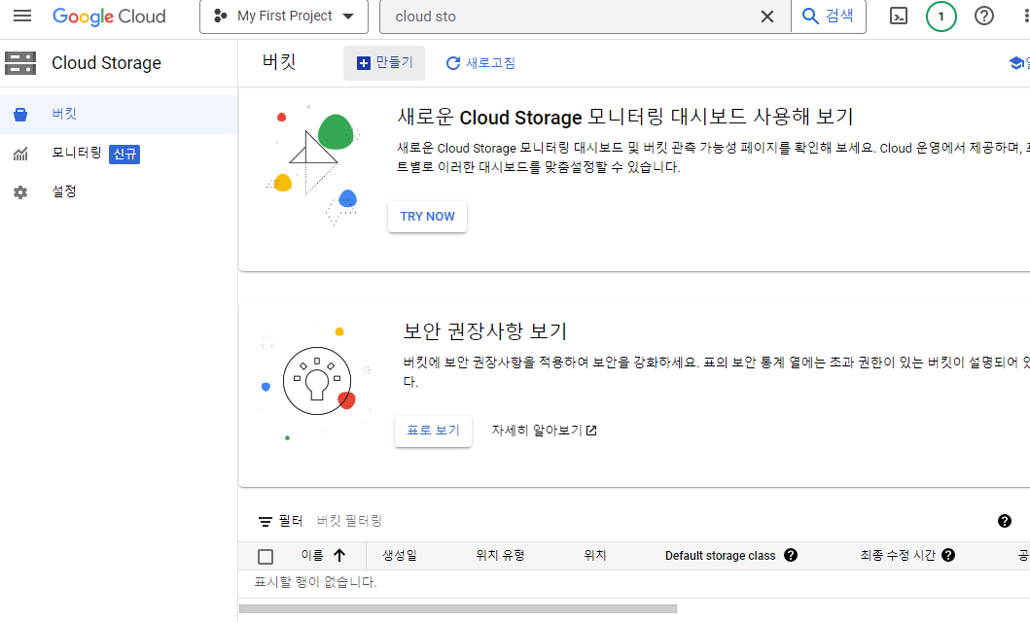Click the 위치 유형 column header
Screen dimensions: 1030x622
500,556
